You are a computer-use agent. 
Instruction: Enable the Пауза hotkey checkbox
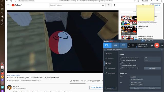[x=121, y=60]
